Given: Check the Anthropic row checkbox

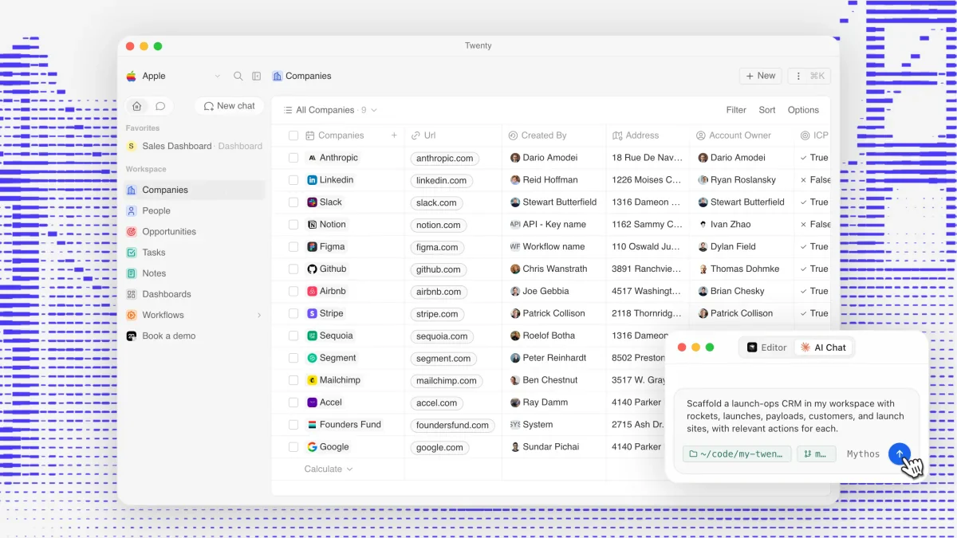Looking at the screenshot, I should click(293, 158).
